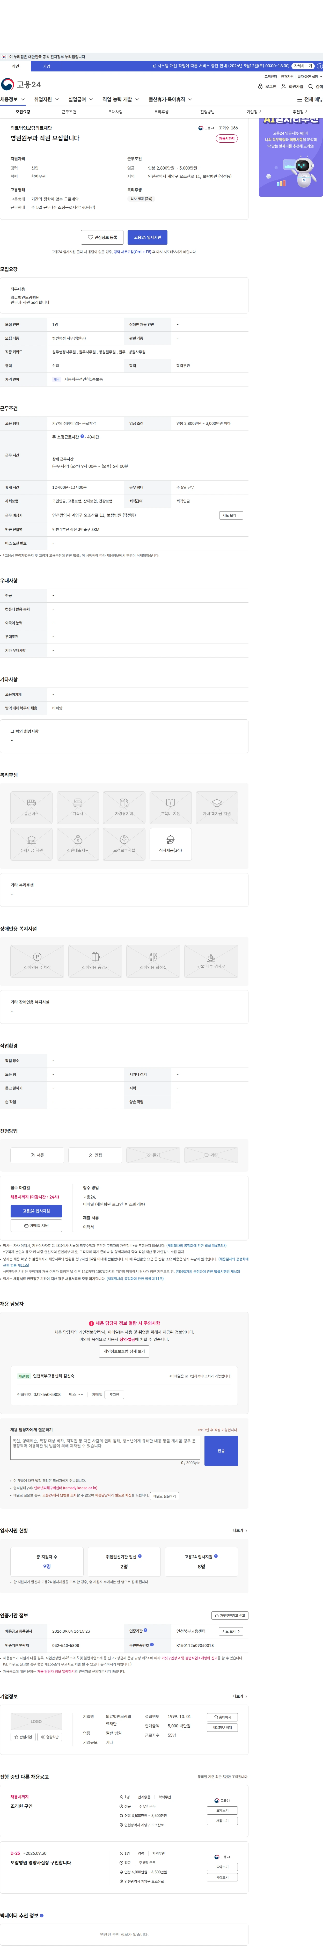
Task: Expand the 실업급여 menu
Action: (80, 99)
